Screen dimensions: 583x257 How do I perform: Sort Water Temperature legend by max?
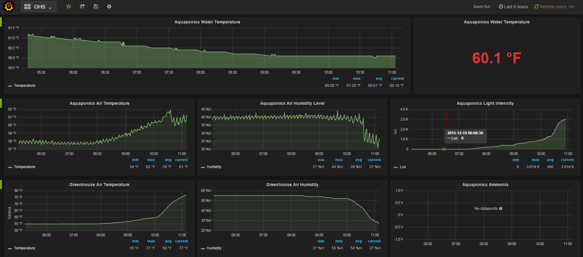(x=357, y=79)
